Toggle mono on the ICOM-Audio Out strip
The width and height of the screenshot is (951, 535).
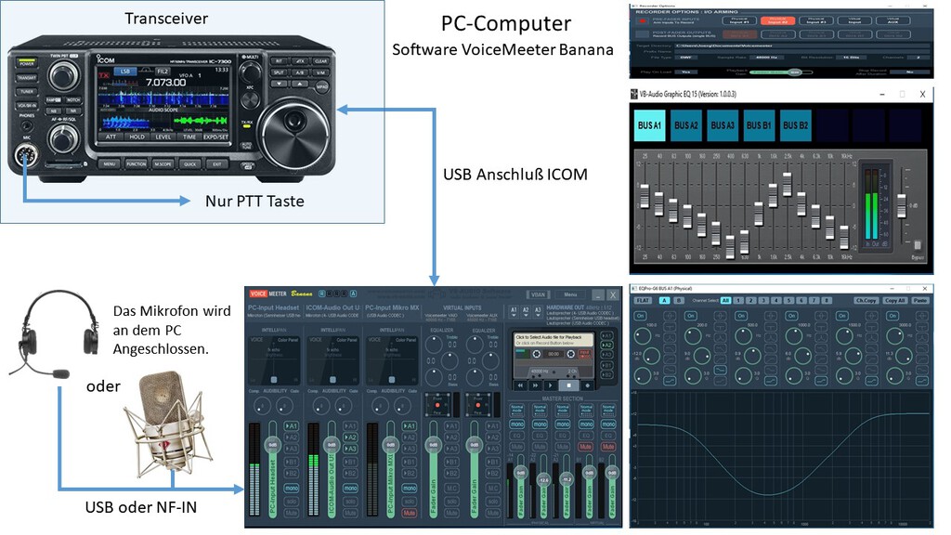pos(350,489)
